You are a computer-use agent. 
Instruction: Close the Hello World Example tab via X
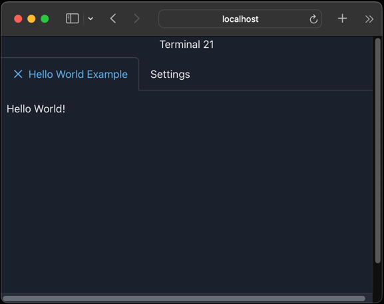click(x=18, y=74)
